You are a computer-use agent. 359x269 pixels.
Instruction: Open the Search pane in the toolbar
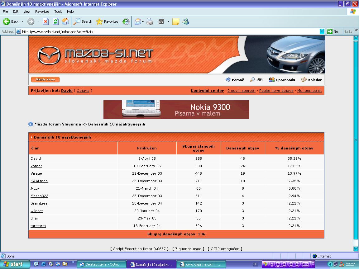[x=83, y=21]
